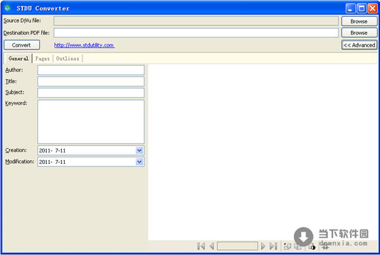Go to first page in preview

click(x=201, y=246)
